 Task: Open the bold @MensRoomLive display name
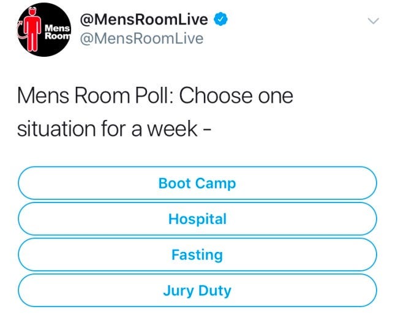144,19
